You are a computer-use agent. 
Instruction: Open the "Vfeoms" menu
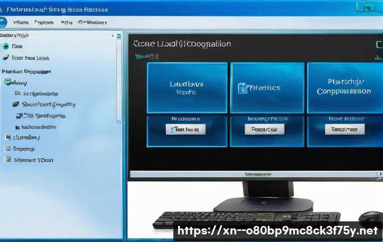click(x=21, y=23)
